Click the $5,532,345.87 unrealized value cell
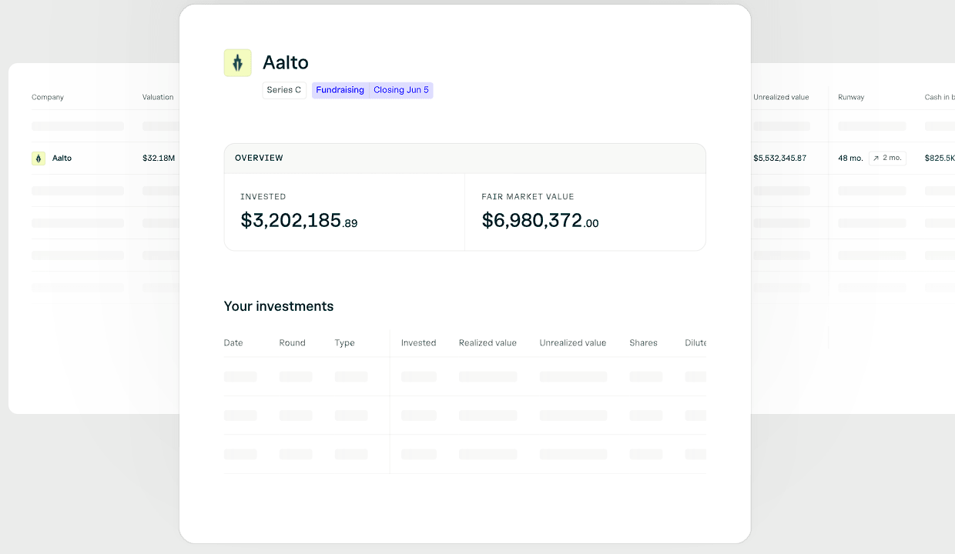The image size is (955, 554). 780,159
